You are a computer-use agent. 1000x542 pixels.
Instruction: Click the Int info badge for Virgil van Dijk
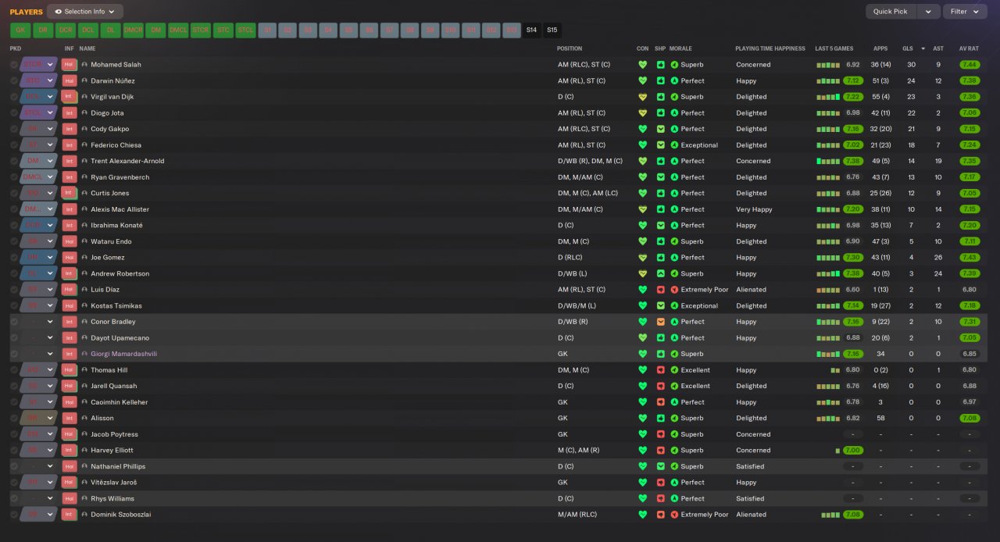pyautogui.click(x=70, y=97)
